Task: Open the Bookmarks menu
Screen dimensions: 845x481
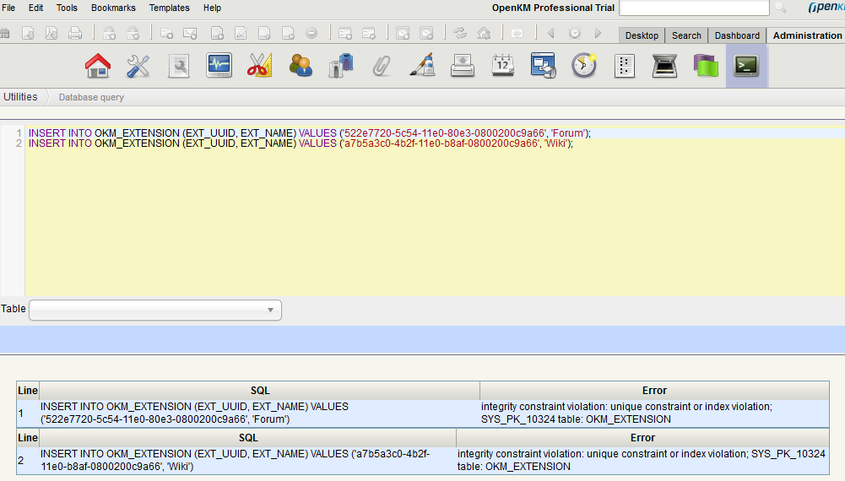Action: click(x=113, y=8)
